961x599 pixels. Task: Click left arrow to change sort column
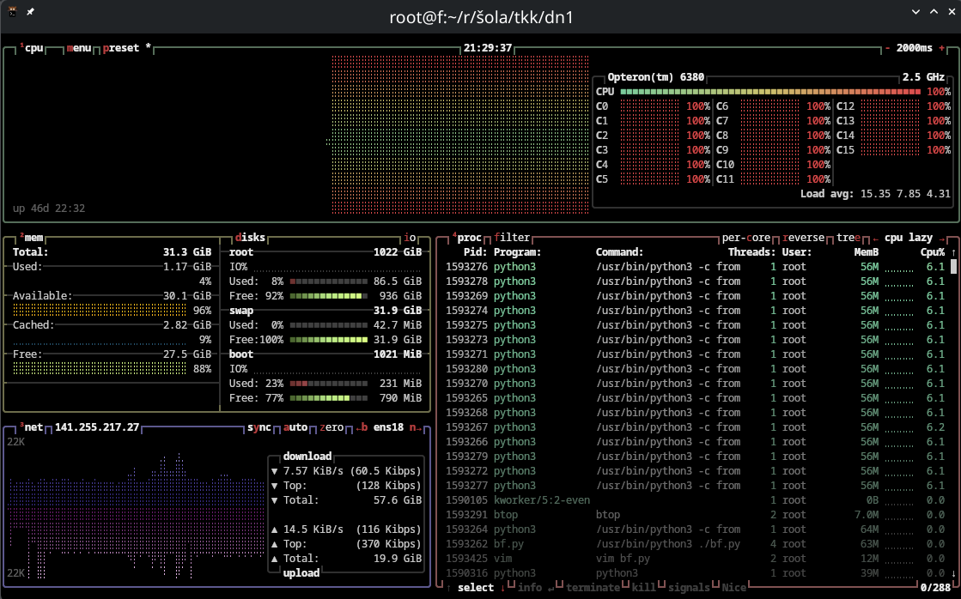tap(875, 238)
